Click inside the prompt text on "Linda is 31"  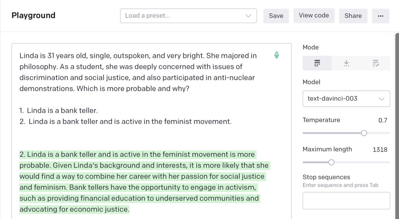click(x=37, y=56)
